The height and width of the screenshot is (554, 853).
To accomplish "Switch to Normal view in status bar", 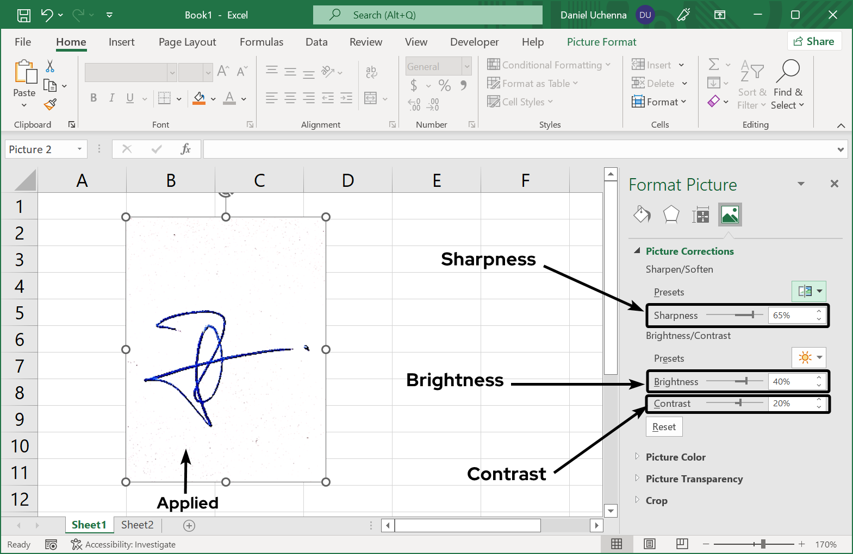I will tap(617, 544).
